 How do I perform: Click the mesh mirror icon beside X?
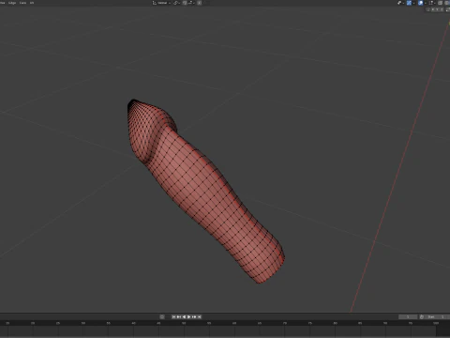click(x=427, y=9)
